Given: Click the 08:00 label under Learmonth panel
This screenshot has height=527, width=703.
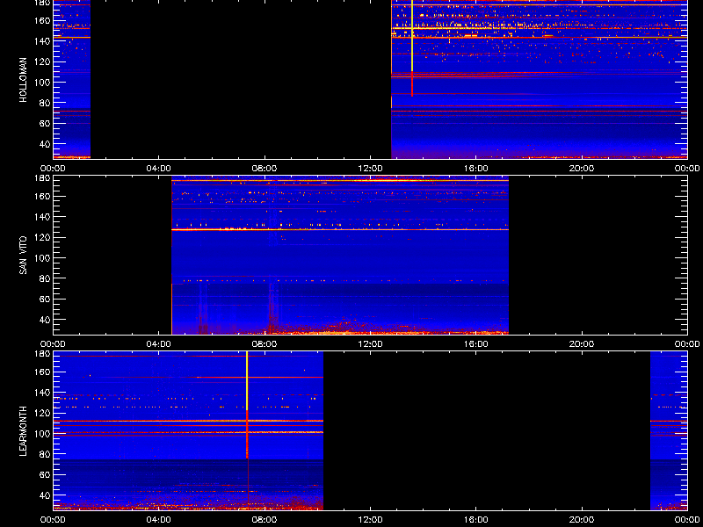Looking at the screenshot, I should [265, 520].
